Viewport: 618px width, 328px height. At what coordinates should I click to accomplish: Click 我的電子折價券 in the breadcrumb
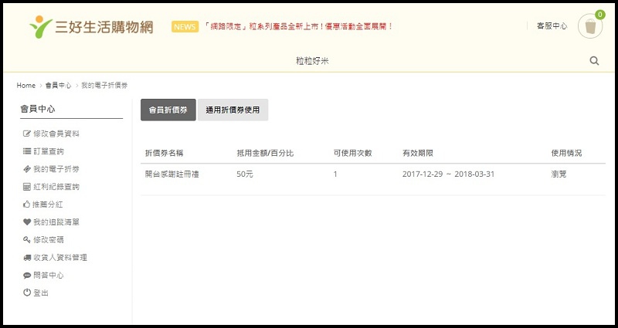click(x=104, y=85)
